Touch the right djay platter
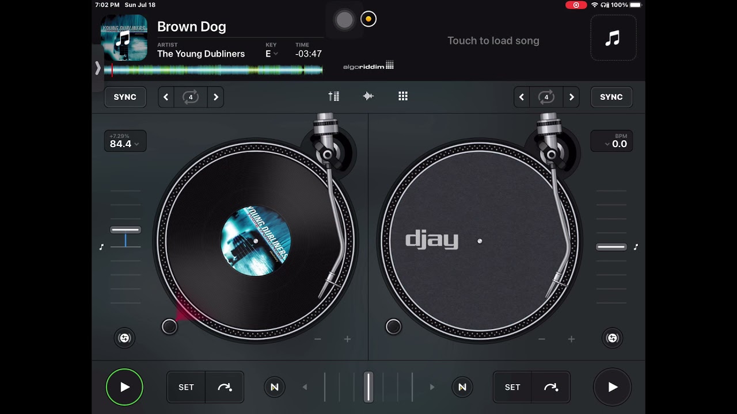737x414 pixels. pos(480,241)
